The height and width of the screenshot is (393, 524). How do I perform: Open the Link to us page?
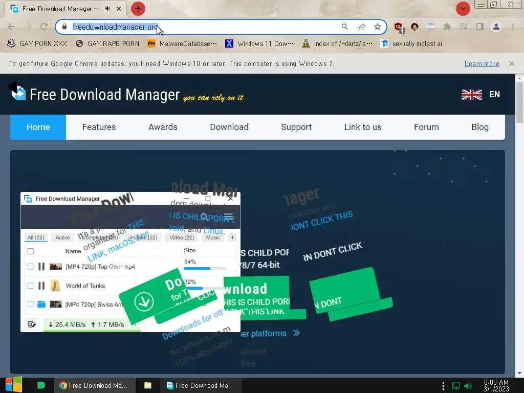[363, 127]
